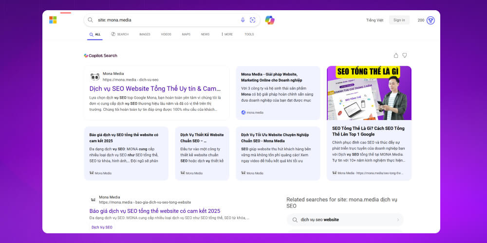
Task: Give thumbs down to Copilot Search
Action: [405, 55]
